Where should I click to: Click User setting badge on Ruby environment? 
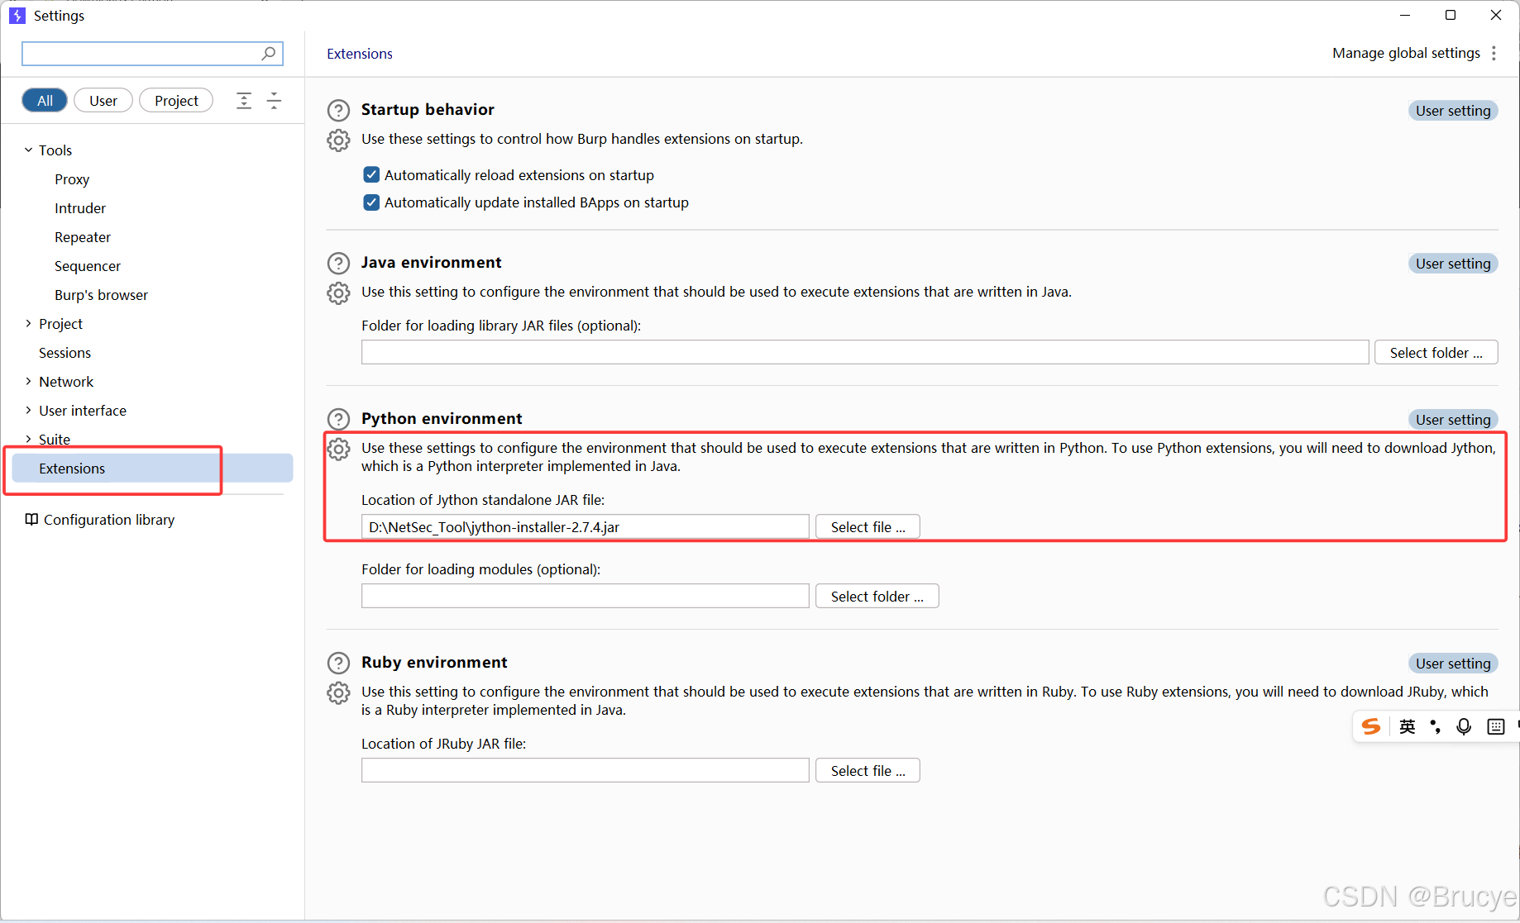pos(1453,663)
